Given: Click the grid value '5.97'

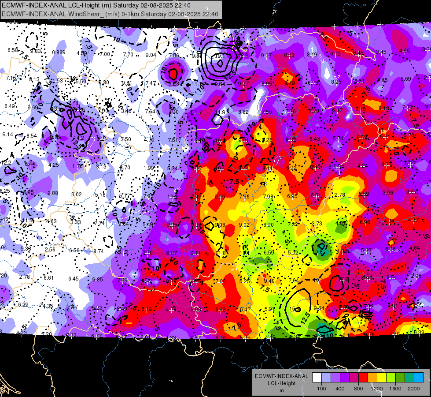Looking at the screenshot, I should coord(269,309).
